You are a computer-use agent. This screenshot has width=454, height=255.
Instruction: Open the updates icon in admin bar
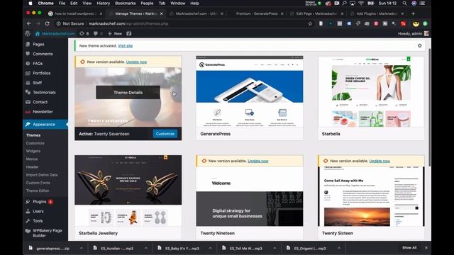(84, 33)
